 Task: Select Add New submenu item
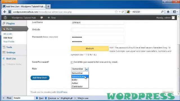(x=8, y=38)
